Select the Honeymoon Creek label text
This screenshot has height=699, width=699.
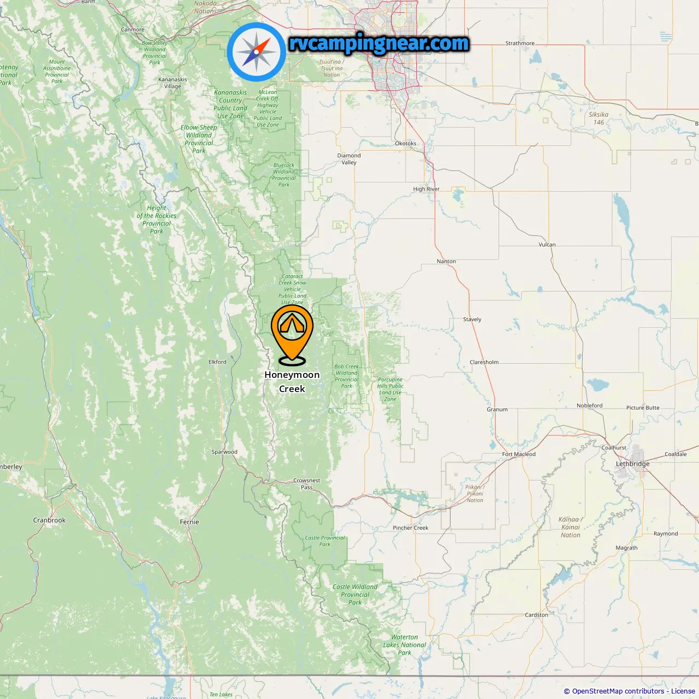[x=292, y=382]
